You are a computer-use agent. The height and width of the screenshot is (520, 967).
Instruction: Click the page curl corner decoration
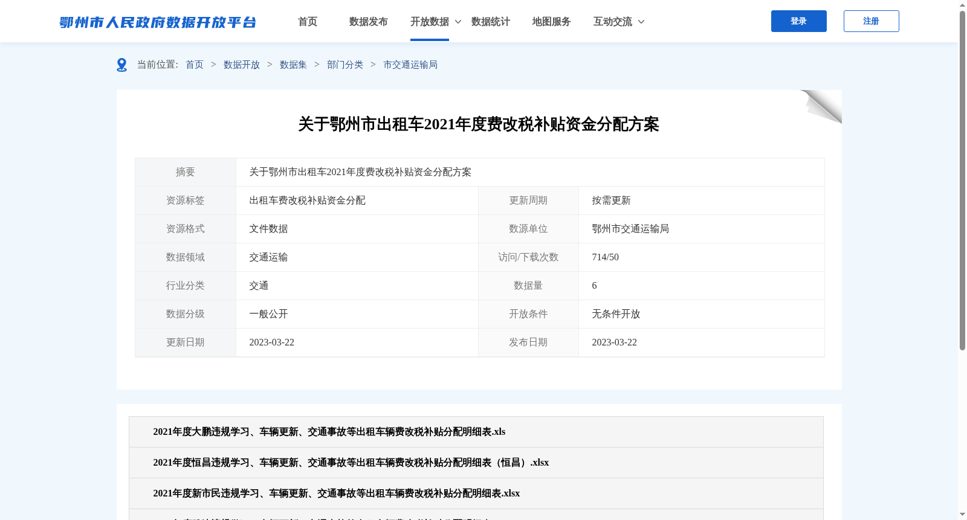(x=821, y=106)
